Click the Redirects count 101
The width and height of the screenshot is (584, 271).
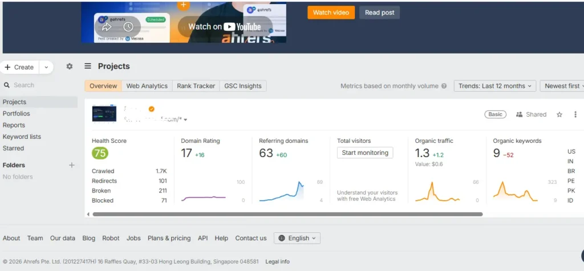tap(163, 181)
